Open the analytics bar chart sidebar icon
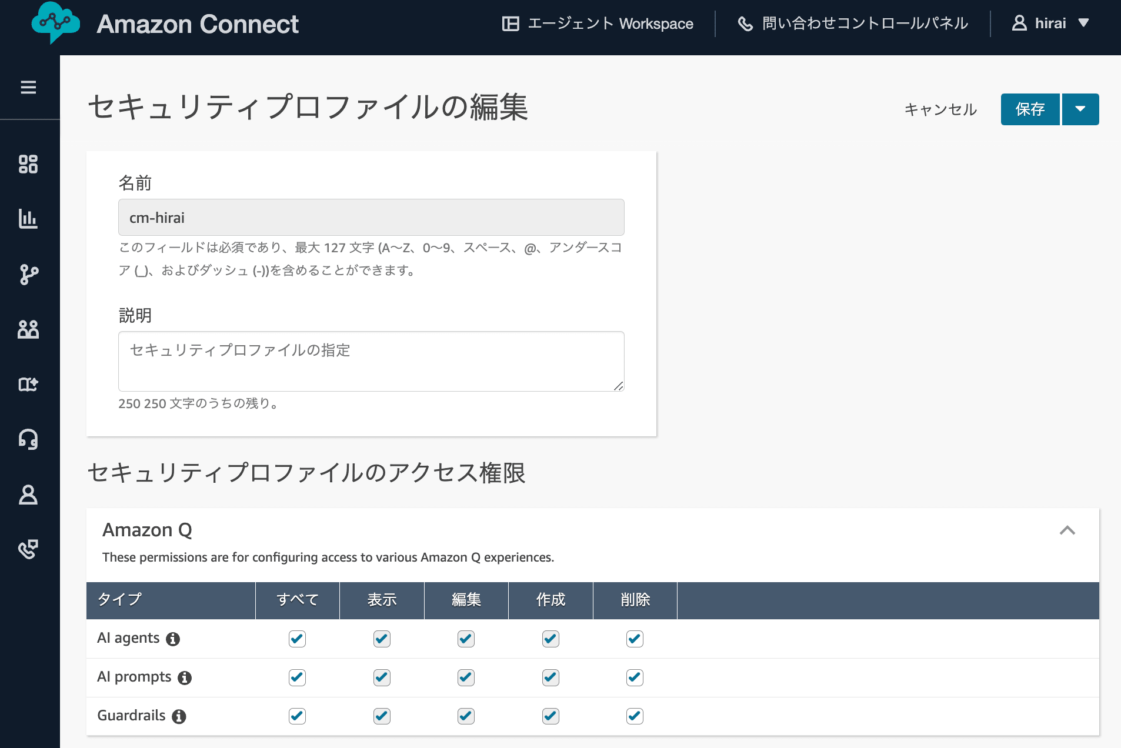Image resolution: width=1121 pixels, height=748 pixels. click(x=28, y=219)
